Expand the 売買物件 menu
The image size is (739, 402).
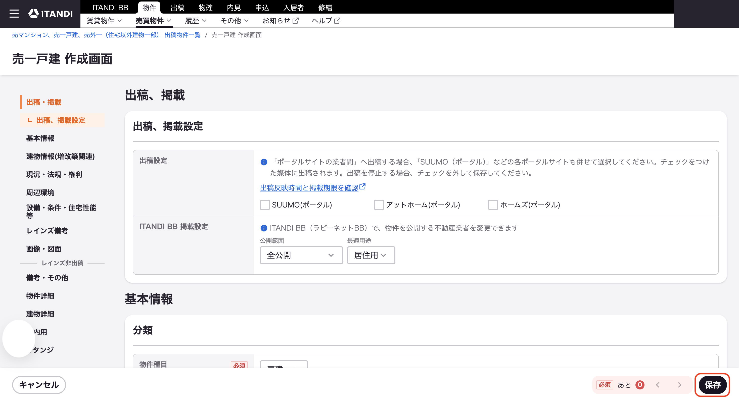point(154,21)
